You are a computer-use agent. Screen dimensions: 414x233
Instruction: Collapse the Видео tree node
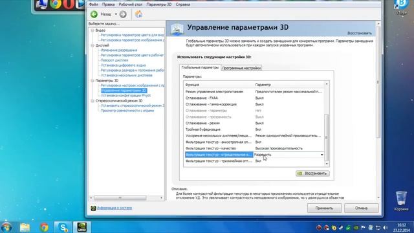[93, 30]
